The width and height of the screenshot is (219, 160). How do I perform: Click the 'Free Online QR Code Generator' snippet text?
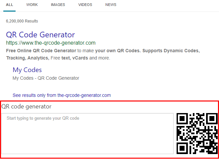click(41, 51)
